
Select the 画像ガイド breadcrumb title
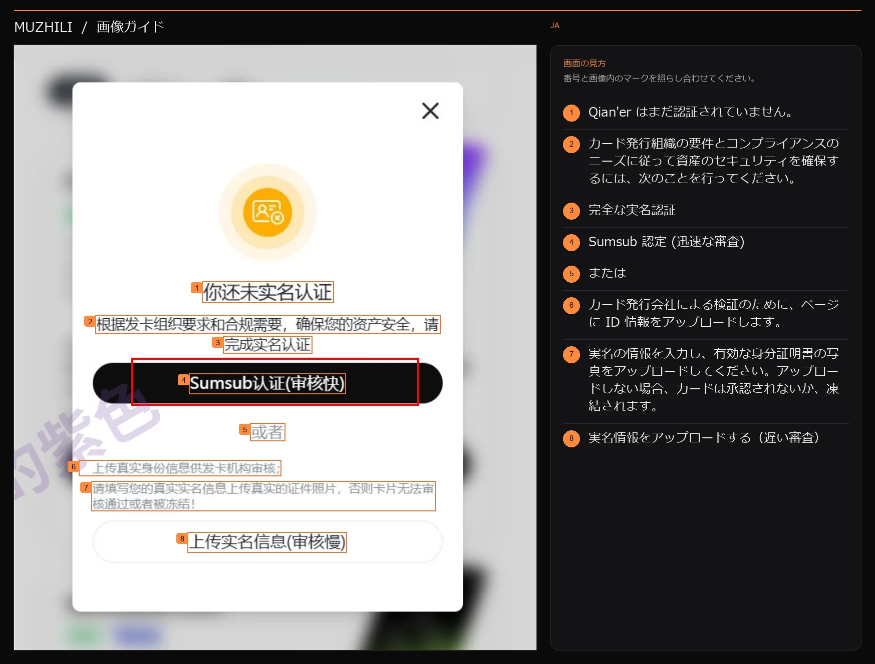130,27
